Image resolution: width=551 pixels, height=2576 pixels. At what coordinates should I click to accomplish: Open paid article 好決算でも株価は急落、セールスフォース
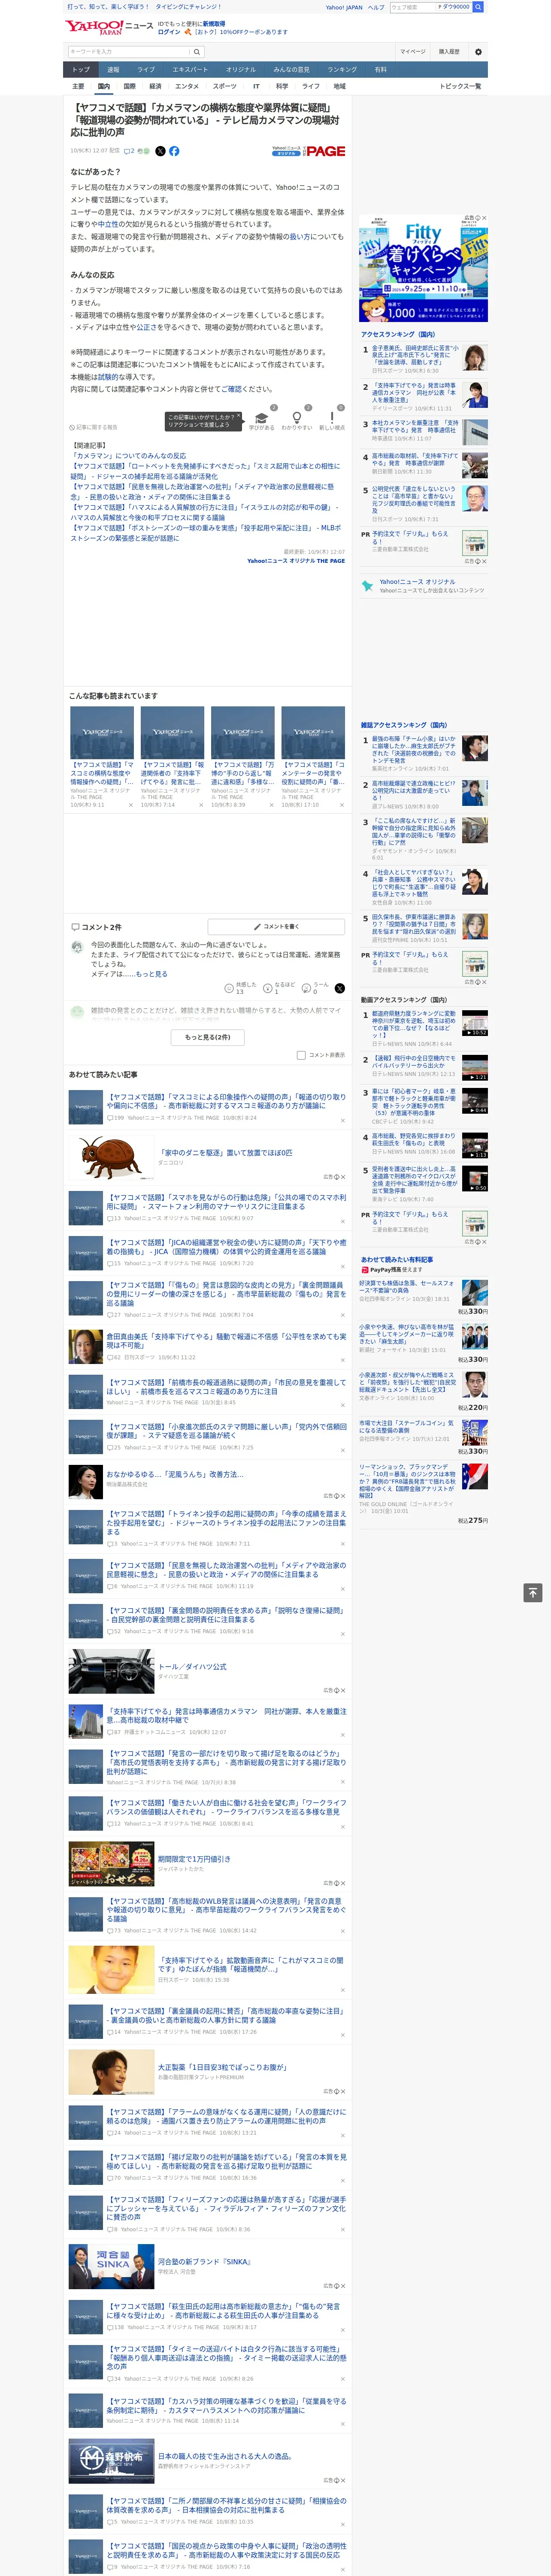407,1287
